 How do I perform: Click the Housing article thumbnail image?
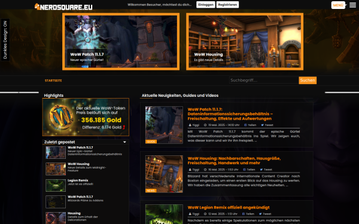164,174
